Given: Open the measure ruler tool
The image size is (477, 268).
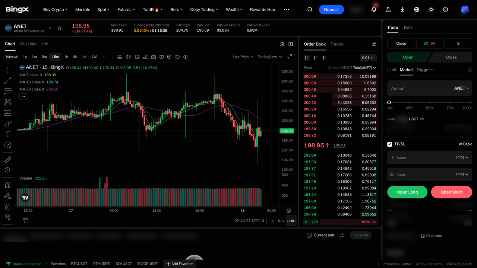Looking at the screenshot, I should click(7, 160).
